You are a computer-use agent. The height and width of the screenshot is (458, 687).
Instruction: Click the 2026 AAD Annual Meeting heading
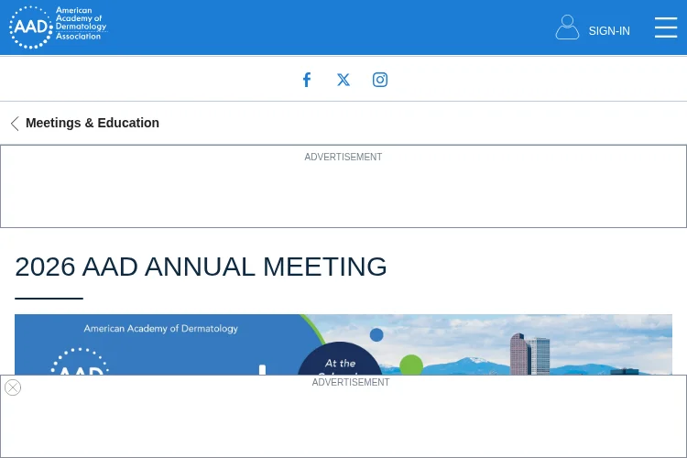(x=201, y=267)
